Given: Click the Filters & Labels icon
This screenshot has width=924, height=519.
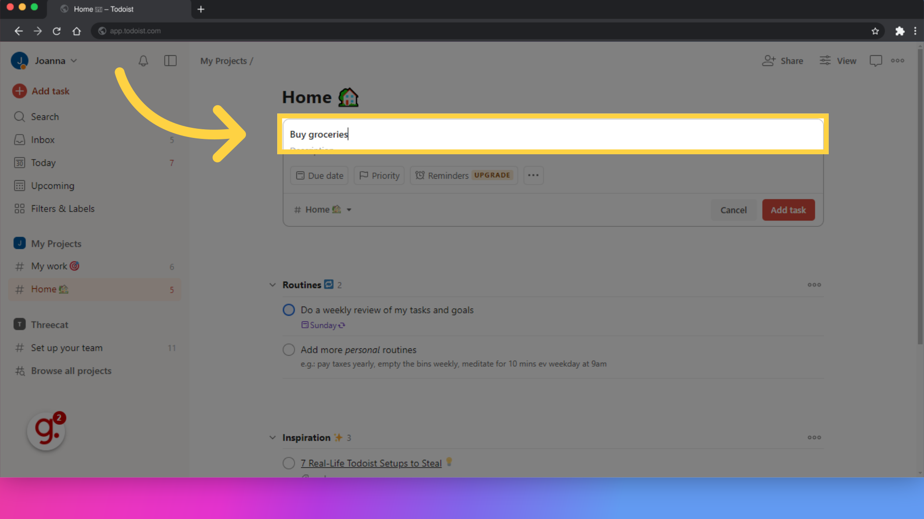Looking at the screenshot, I should point(19,209).
